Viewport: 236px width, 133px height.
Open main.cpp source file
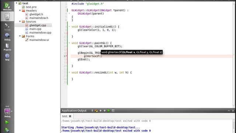click(35, 29)
